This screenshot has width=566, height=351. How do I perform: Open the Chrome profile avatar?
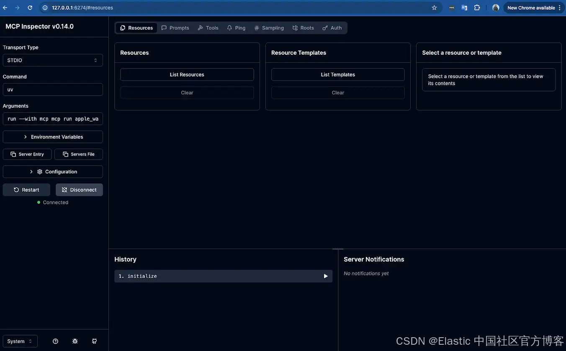coord(496,8)
